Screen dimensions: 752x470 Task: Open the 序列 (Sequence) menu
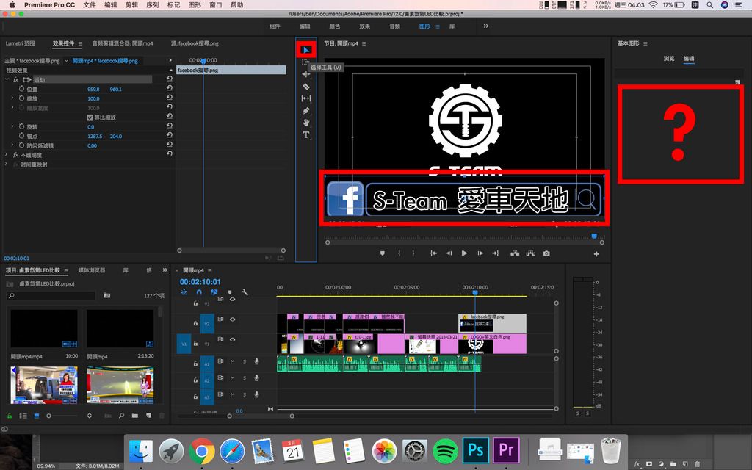pos(153,5)
